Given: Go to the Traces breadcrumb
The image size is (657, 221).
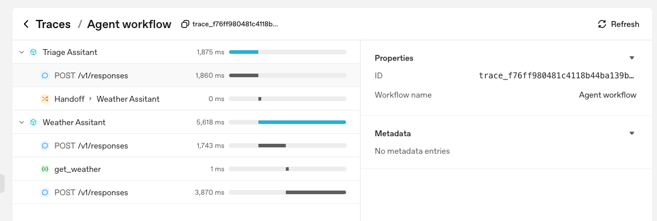Looking at the screenshot, I should coord(53,25).
